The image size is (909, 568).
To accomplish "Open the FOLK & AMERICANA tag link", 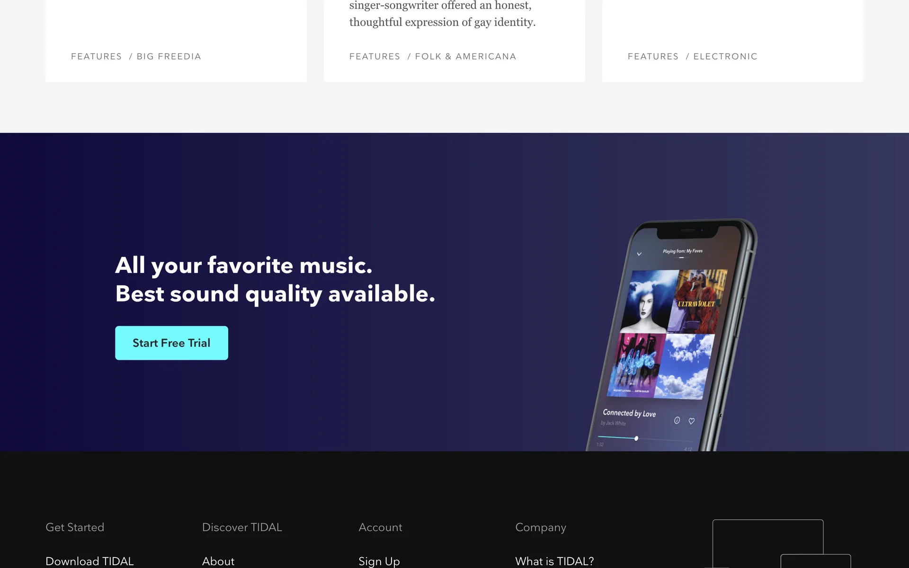I will [x=465, y=56].
